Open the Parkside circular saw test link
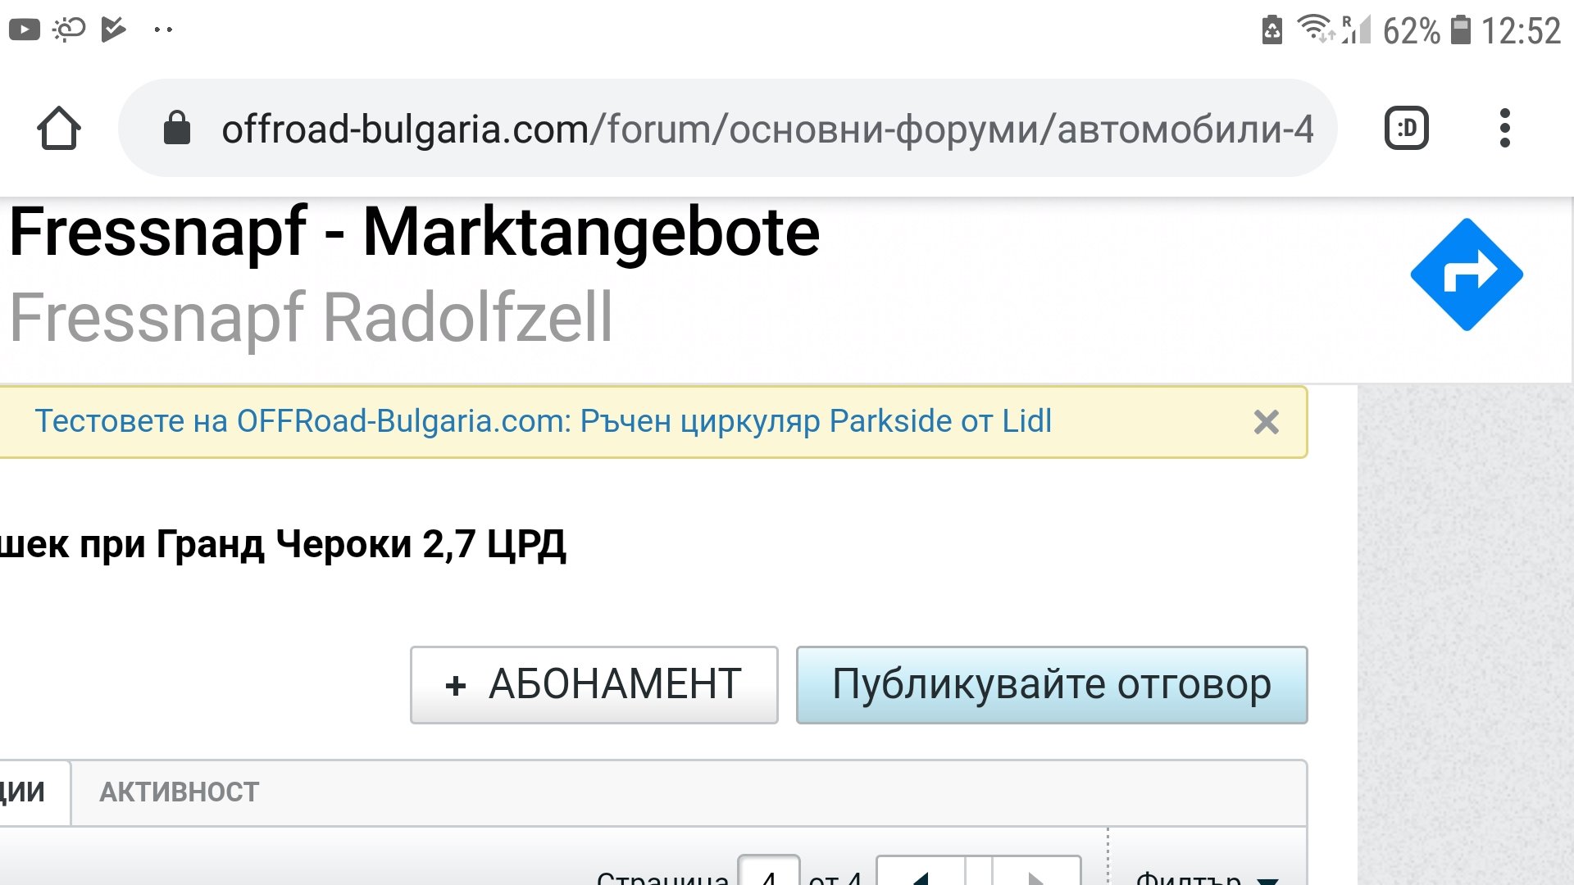 tap(543, 421)
